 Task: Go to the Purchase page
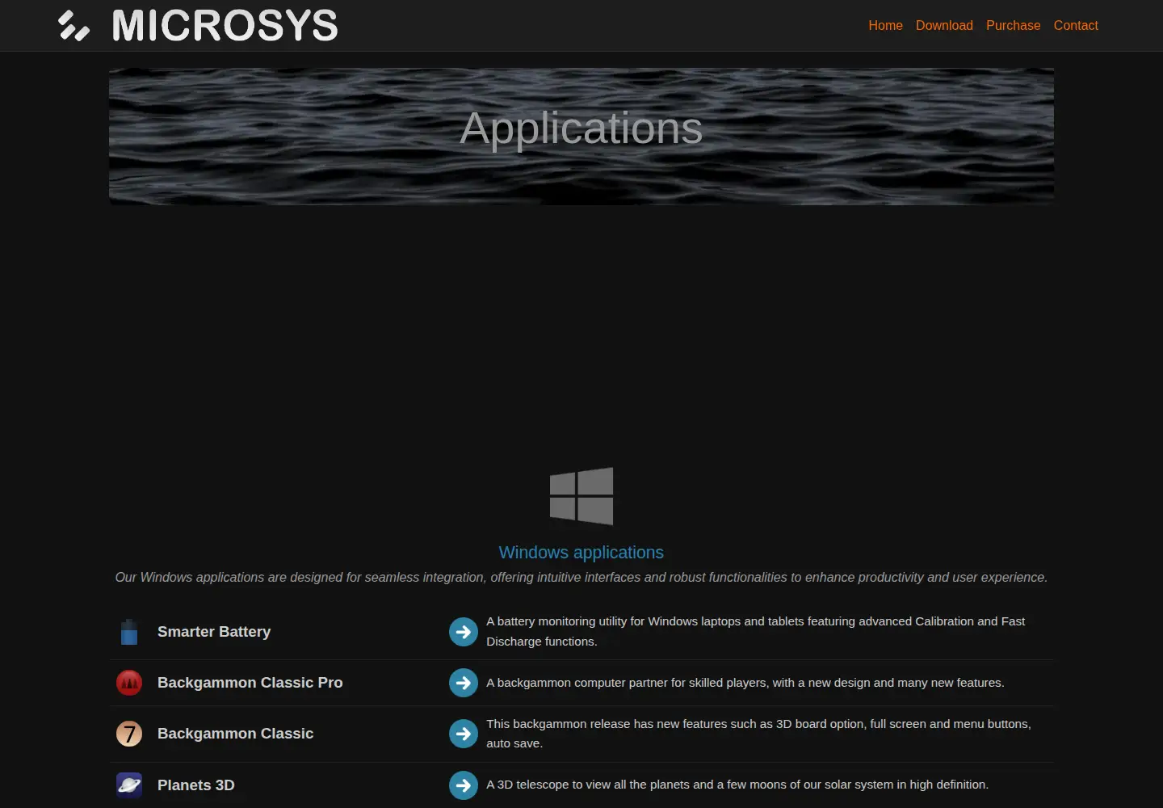pos(1013,25)
